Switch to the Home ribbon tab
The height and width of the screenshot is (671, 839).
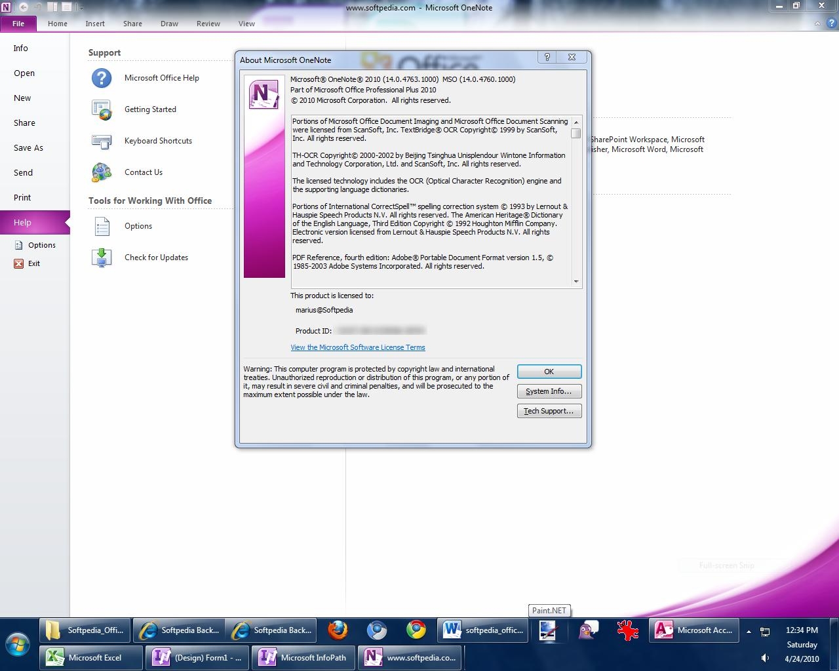(58, 24)
